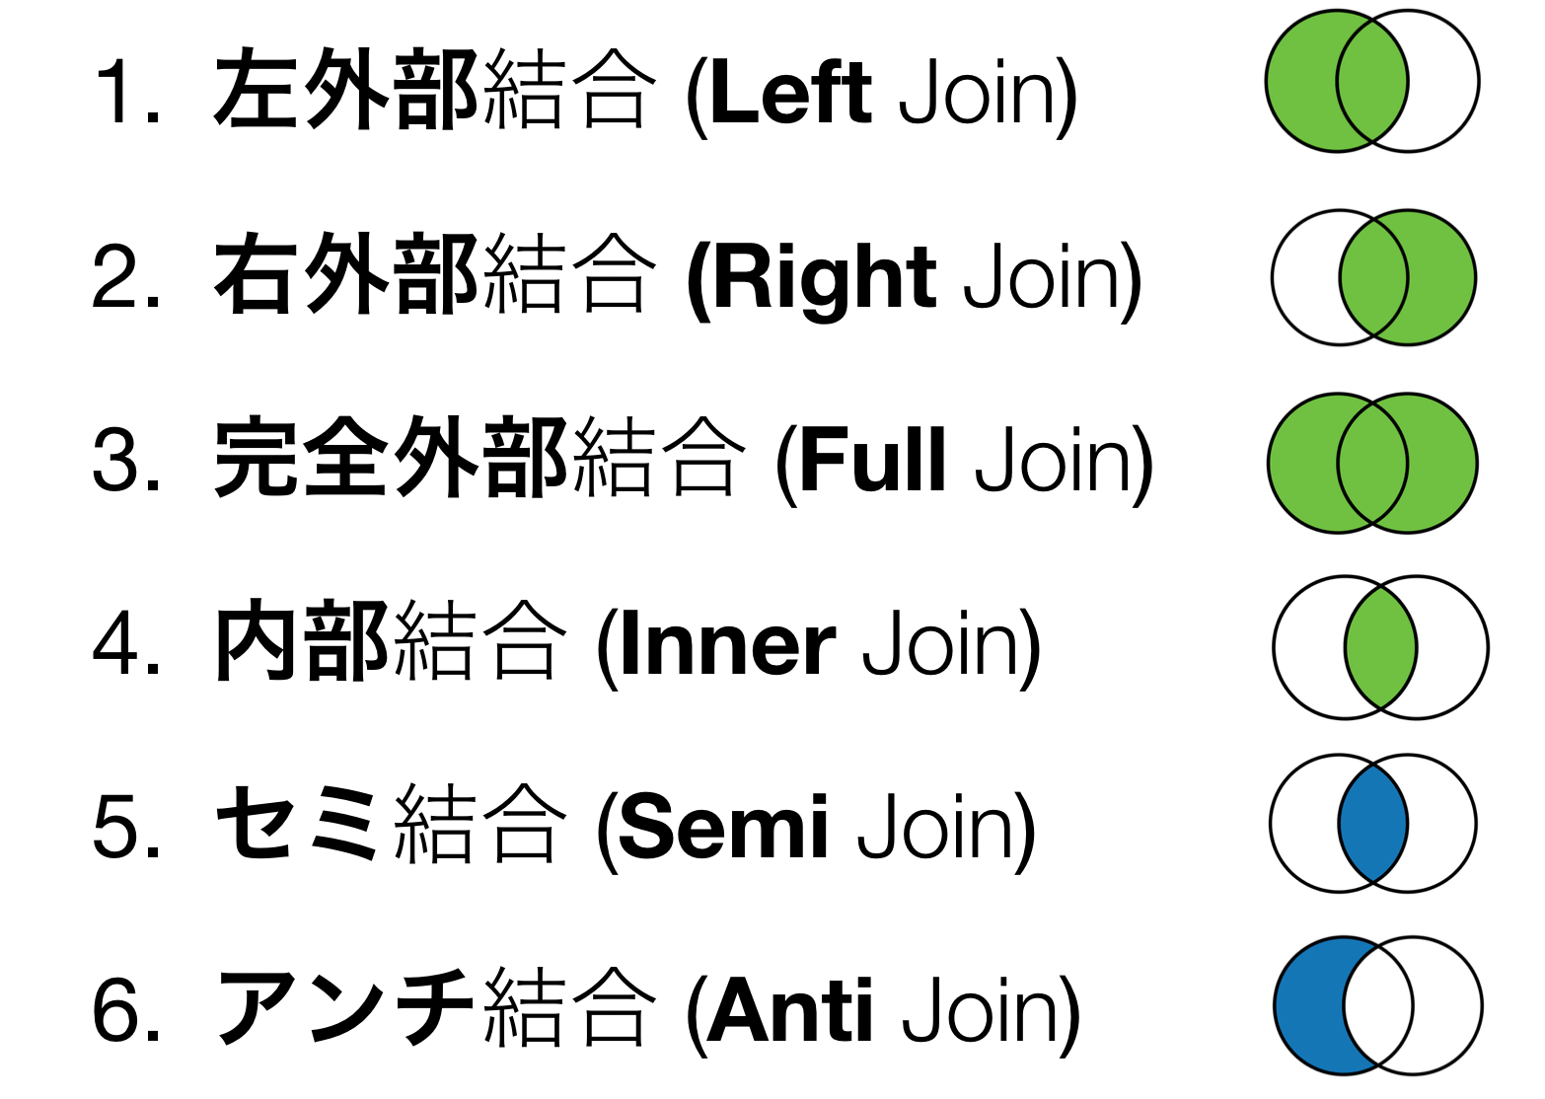Click the green overlap in Inner Join diagram

point(1380,647)
